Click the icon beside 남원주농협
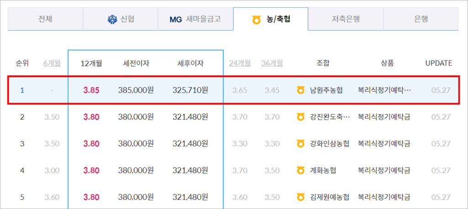The height and width of the screenshot is (209, 468). (x=300, y=90)
